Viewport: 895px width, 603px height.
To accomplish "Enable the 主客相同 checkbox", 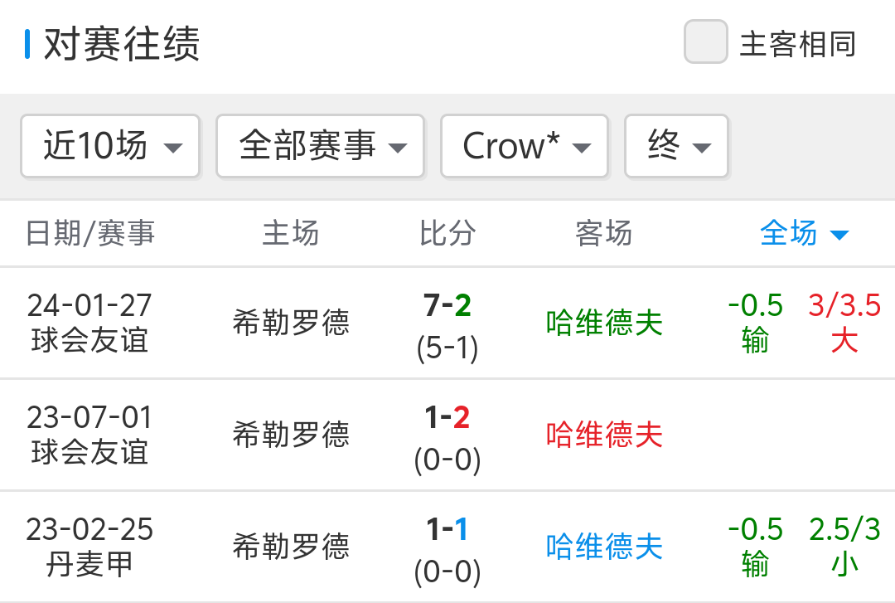I will 705,42.
